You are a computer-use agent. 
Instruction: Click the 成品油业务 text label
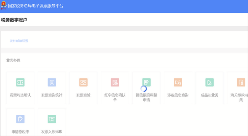pos(209,95)
